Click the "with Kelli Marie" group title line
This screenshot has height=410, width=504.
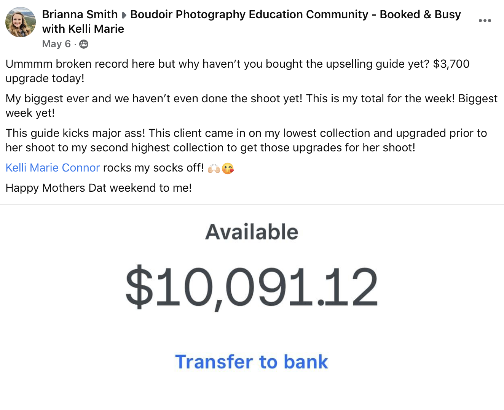(83, 29)
